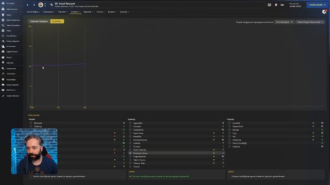Click the Konsantrasyon attribute row

click(176, 140)
